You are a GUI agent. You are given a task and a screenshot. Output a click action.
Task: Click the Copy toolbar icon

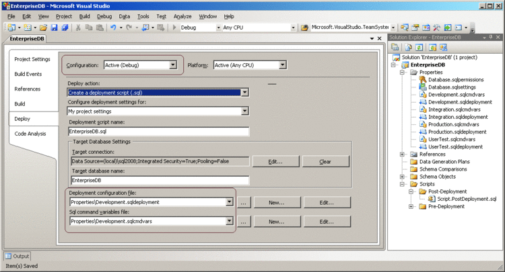click(x=89, y=28)
